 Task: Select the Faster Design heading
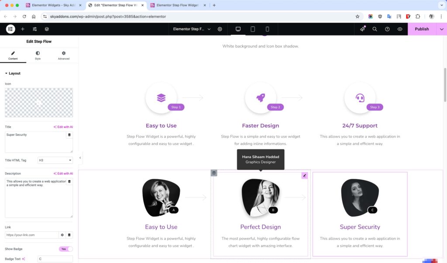(261, 126)
